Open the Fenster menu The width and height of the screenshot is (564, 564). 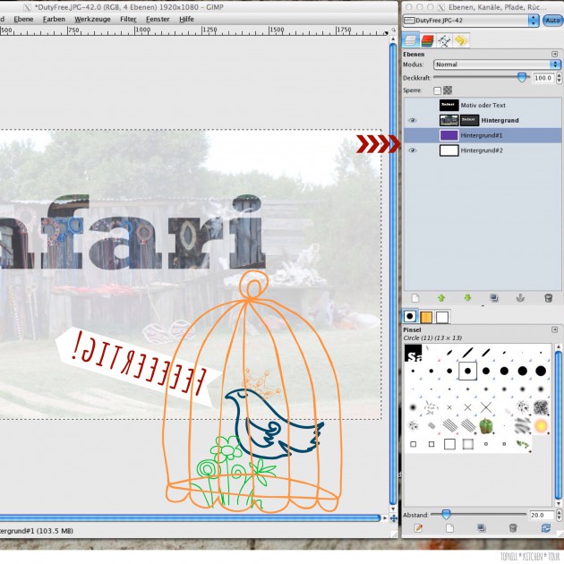click(x=158, y=19)
